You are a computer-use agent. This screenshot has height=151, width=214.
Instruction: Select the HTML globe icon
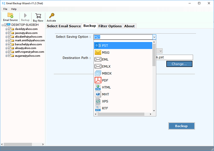98,87
